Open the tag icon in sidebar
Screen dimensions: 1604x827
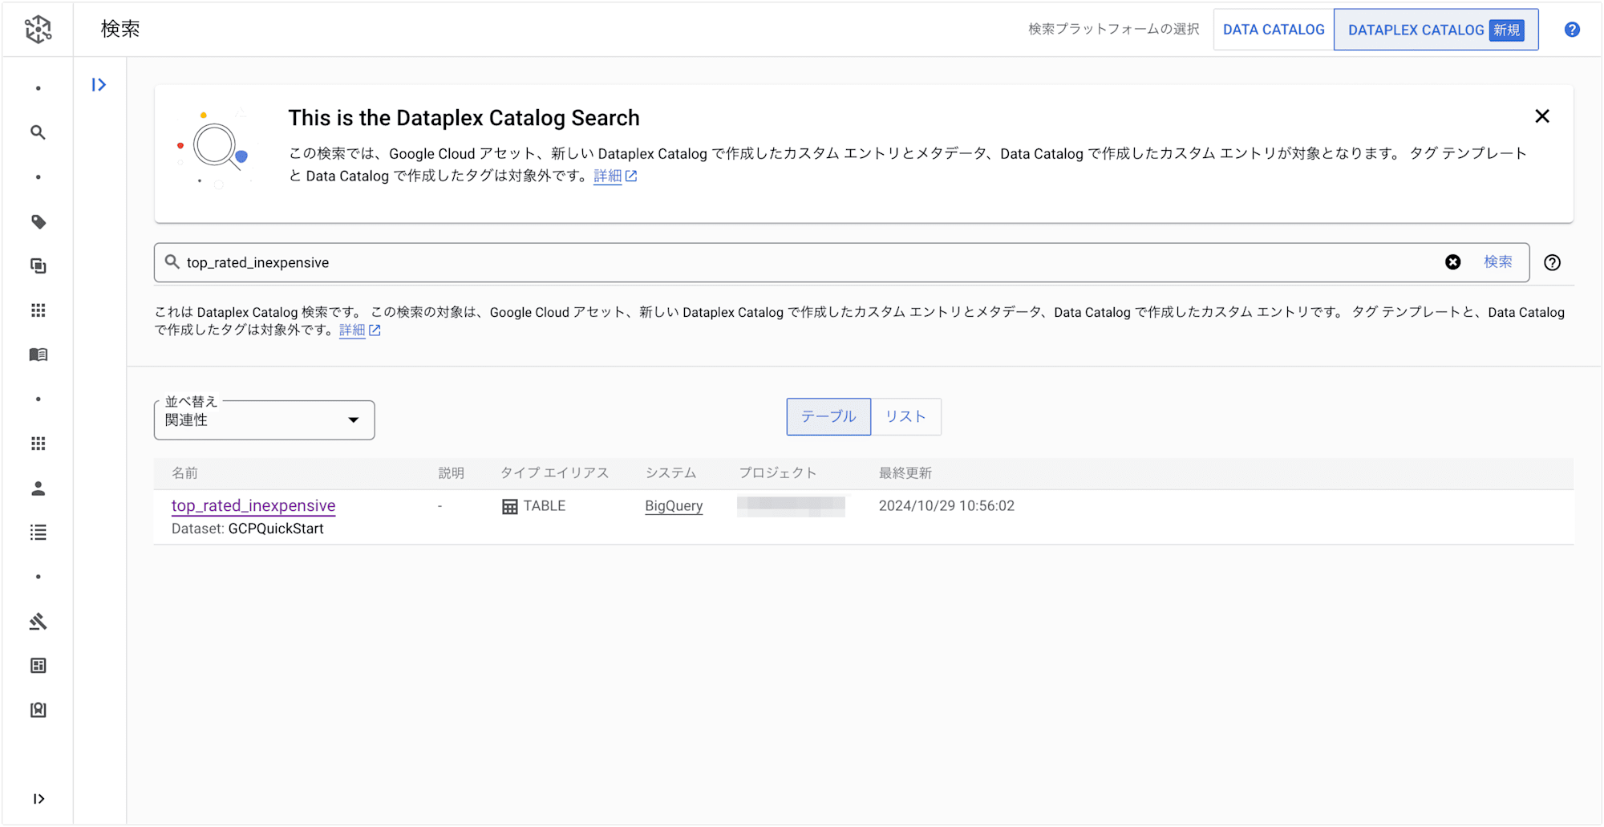coord(38,222)
